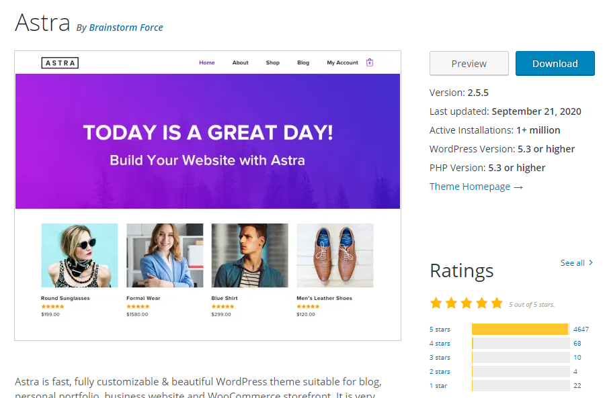
Task: Click the Round Sunglasses product title
Action: tap(65, 298)
